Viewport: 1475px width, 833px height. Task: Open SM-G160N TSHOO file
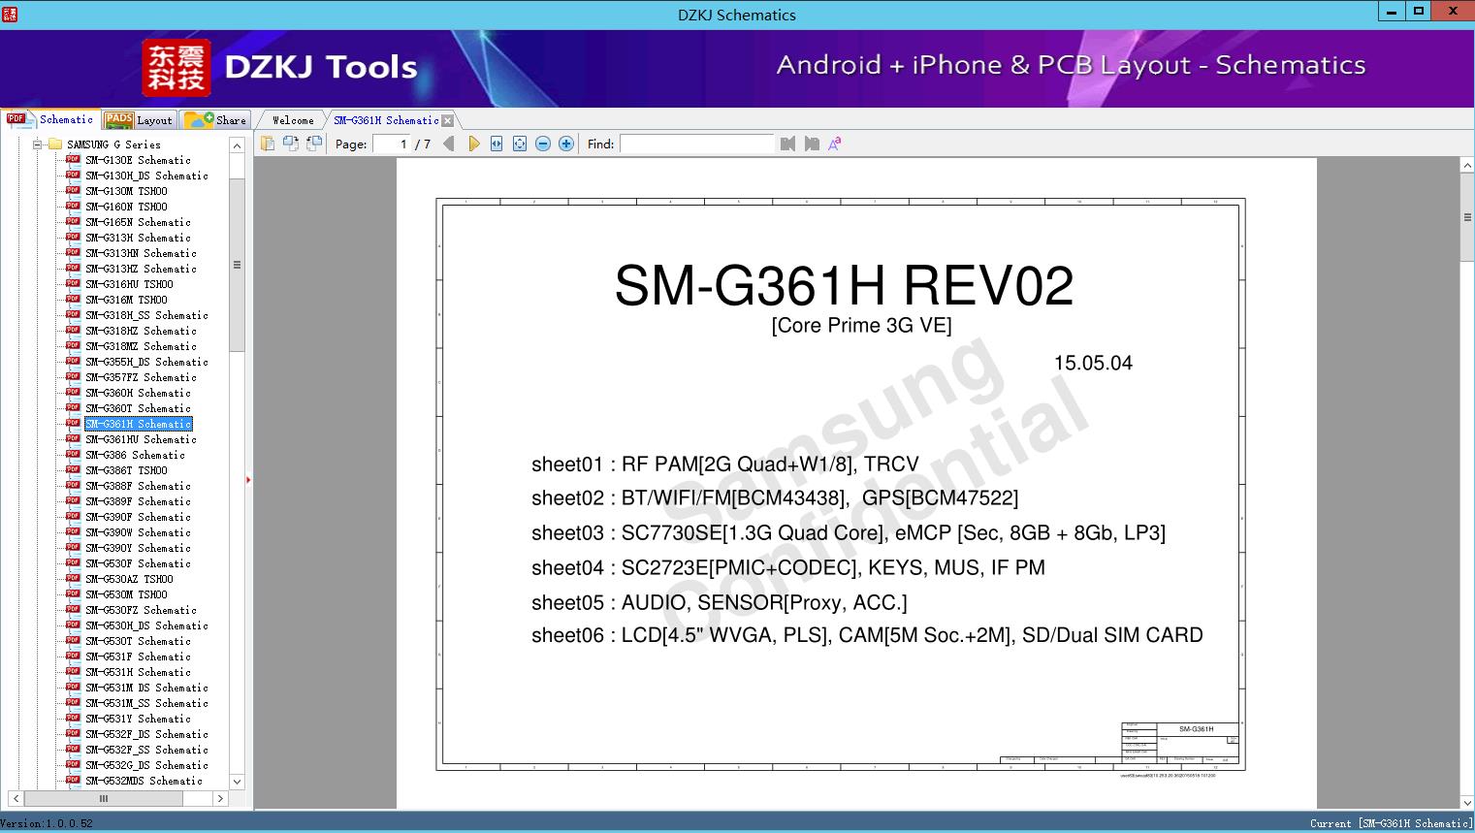[x=126, y=207]
